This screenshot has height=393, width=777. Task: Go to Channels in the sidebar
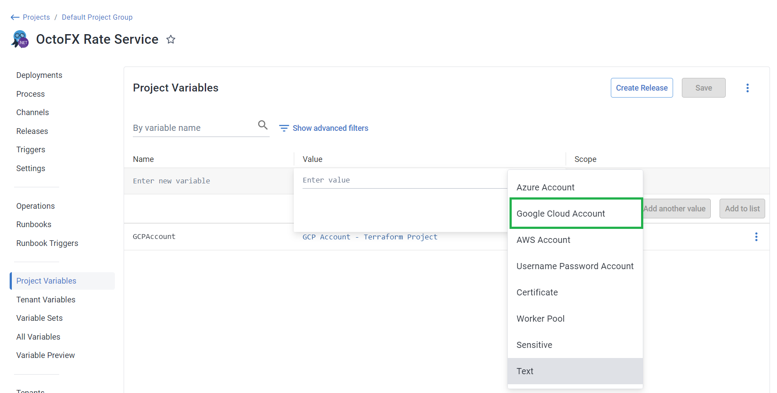[32, 112]
